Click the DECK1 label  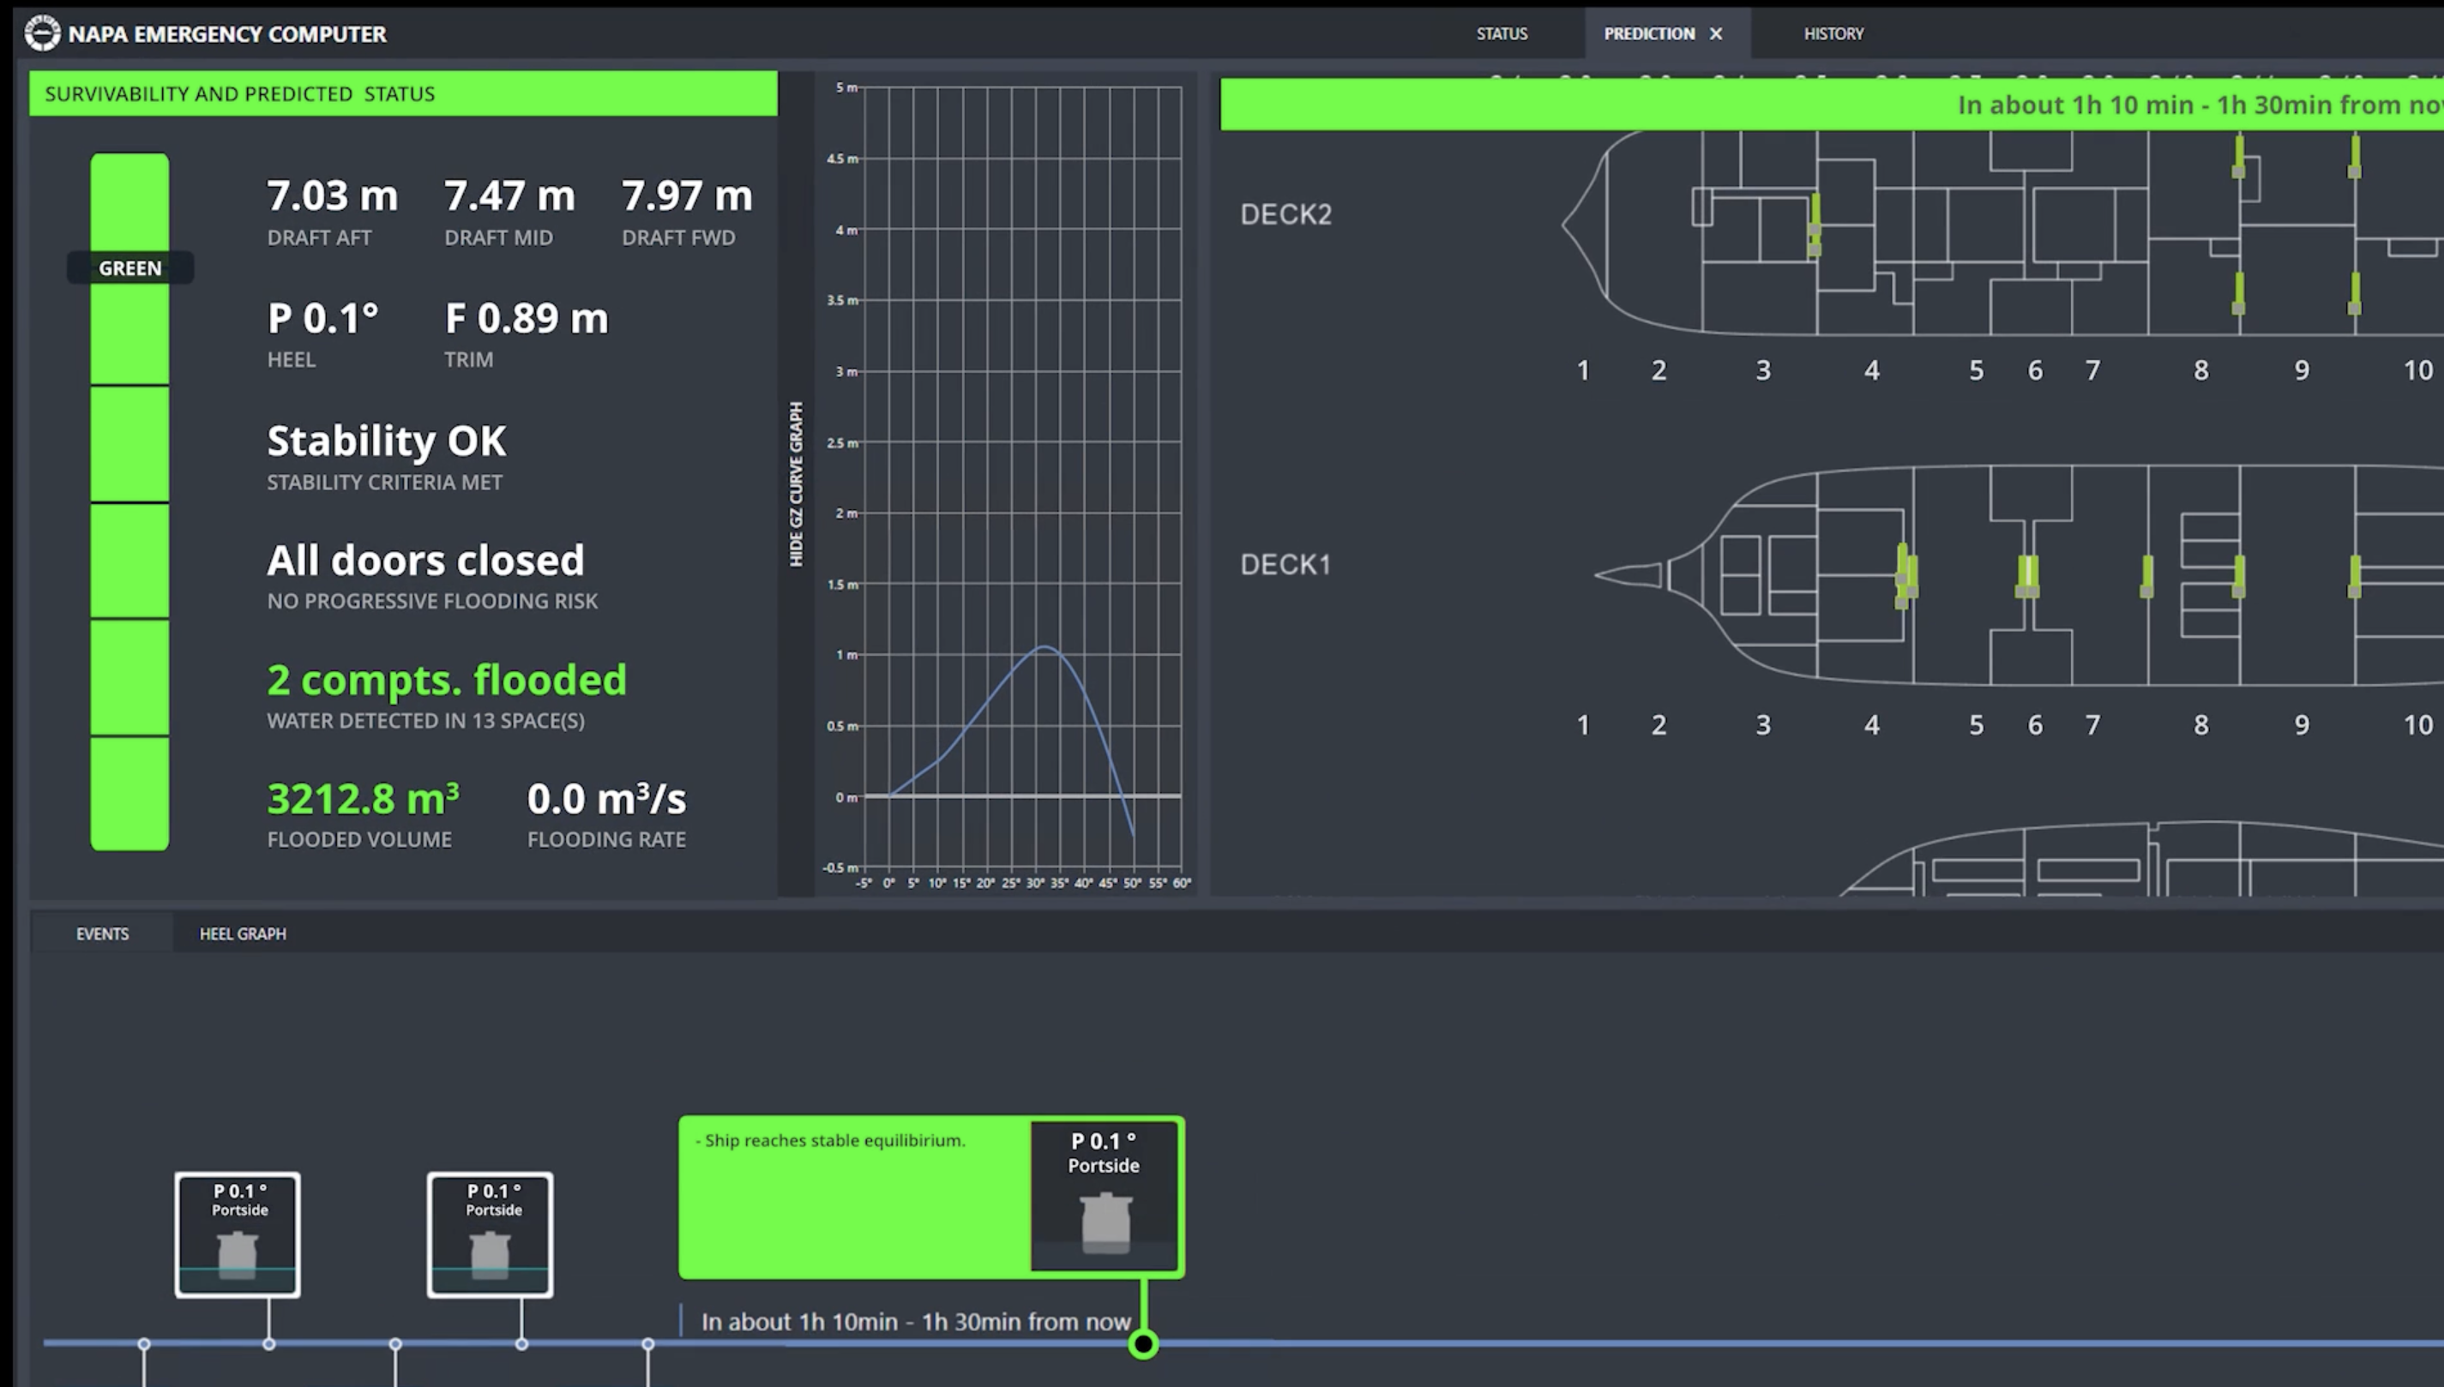click(1285, 565)
